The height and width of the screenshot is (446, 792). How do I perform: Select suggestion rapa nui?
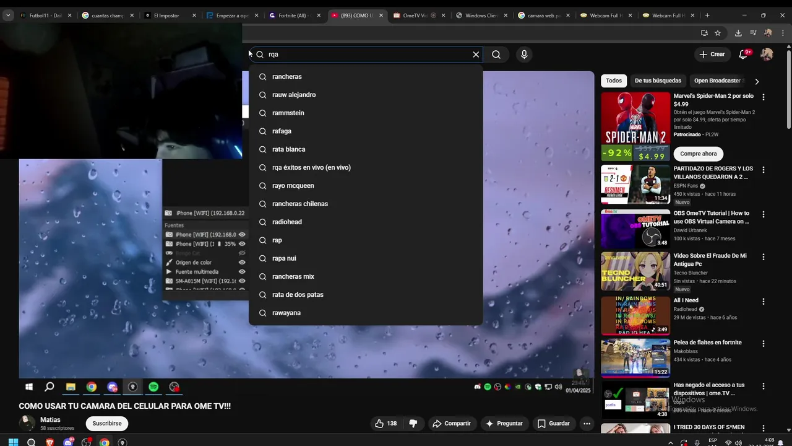(x=366, y=258)
